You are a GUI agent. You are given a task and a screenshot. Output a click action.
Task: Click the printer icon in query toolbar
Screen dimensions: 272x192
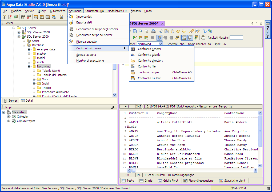tap(153, 31)
